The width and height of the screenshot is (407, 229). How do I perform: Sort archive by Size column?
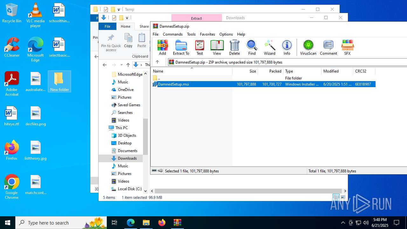click(245, 71)
